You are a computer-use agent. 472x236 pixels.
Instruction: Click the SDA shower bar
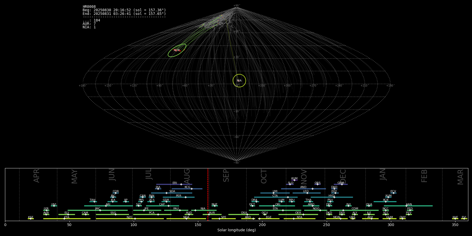171,193
